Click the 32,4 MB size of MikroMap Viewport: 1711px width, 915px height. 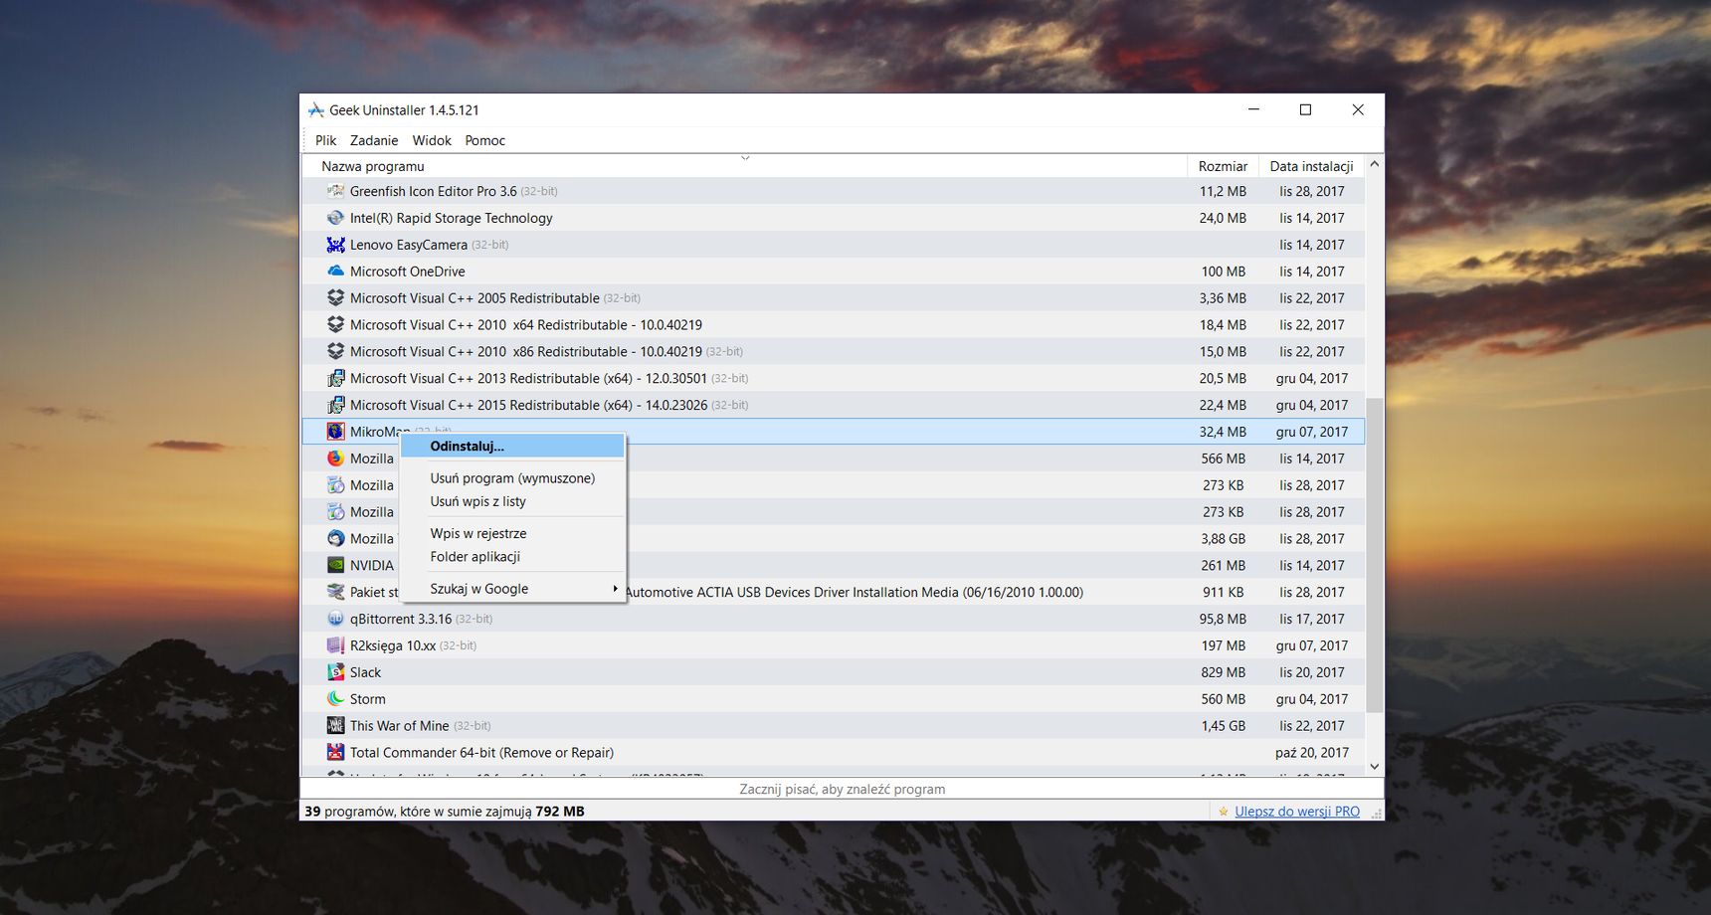pos(1223,432)
